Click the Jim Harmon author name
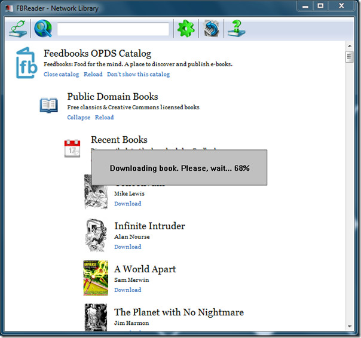This screenshot has width=361, height=338. [x=131, y=323]
